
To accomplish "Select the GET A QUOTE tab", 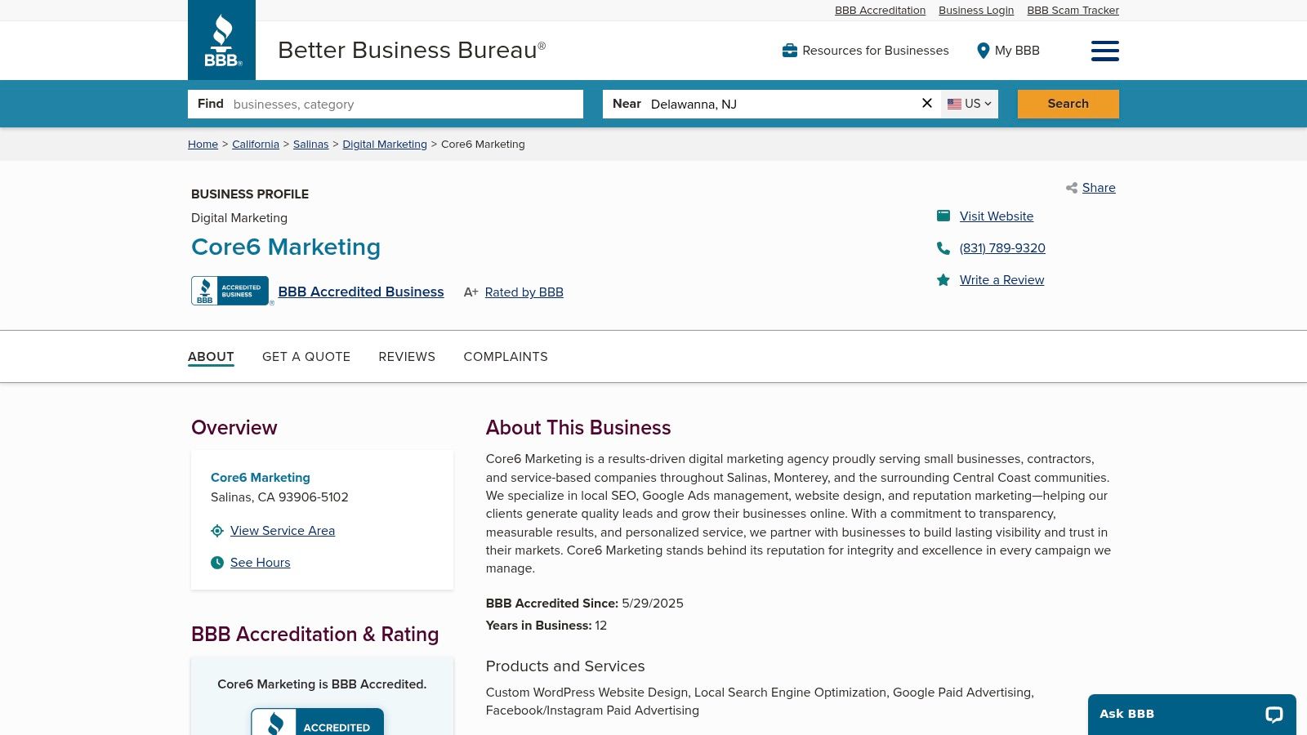I will tap(306, 357).
